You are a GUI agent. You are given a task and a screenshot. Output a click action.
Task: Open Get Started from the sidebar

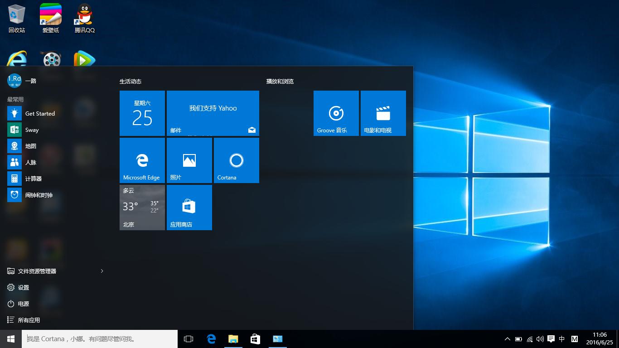pos(39,113)
